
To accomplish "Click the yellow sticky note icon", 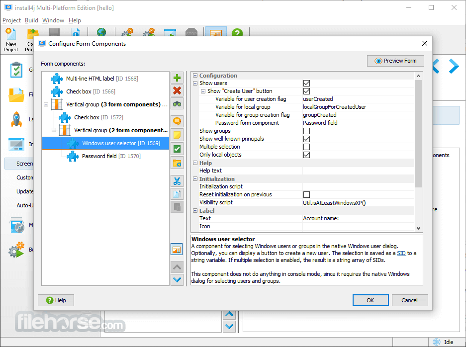I will (x=177, y=135).
